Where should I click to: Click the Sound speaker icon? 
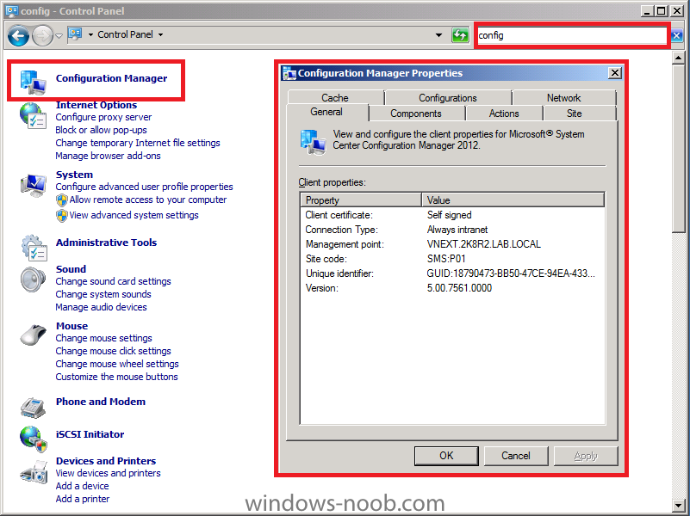point(33,279)
